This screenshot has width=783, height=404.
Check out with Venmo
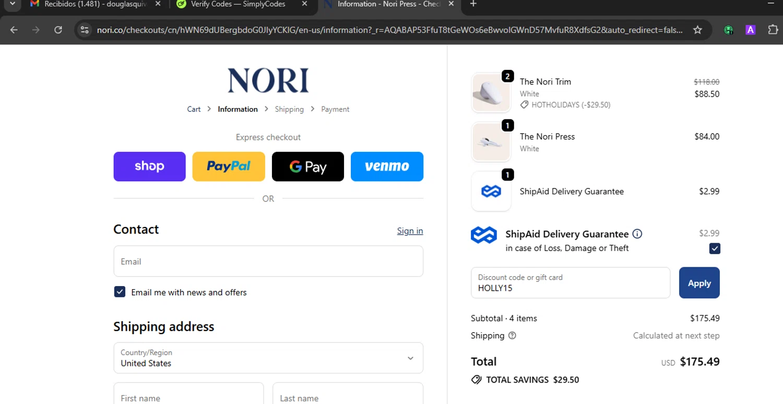point(387,167)
